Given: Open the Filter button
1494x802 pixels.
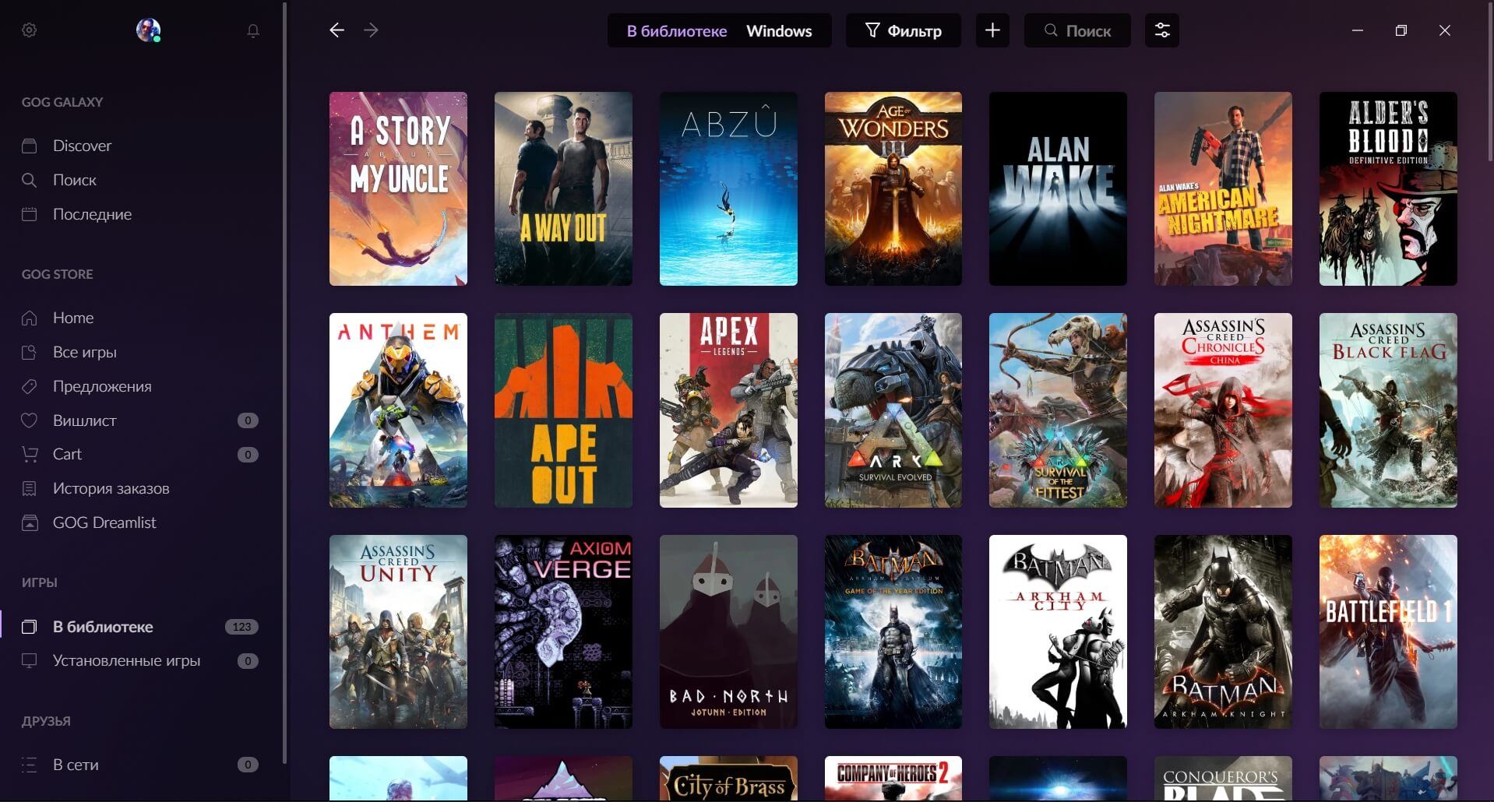Looking at the screenshot, I should tap(904, 30).
